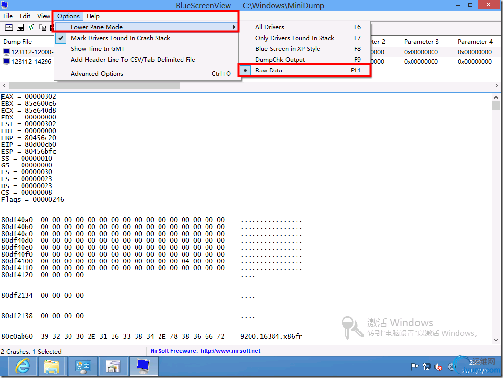
Task: Select Only Drivers Found In Stack mode
Action: point(305,38)
